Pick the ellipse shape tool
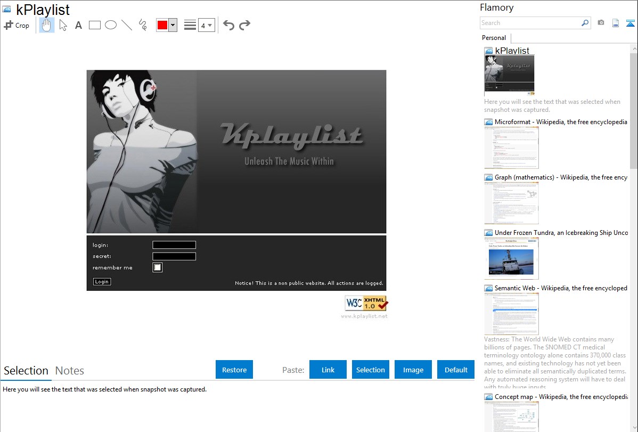638x432 pixels. pos(111,25)
